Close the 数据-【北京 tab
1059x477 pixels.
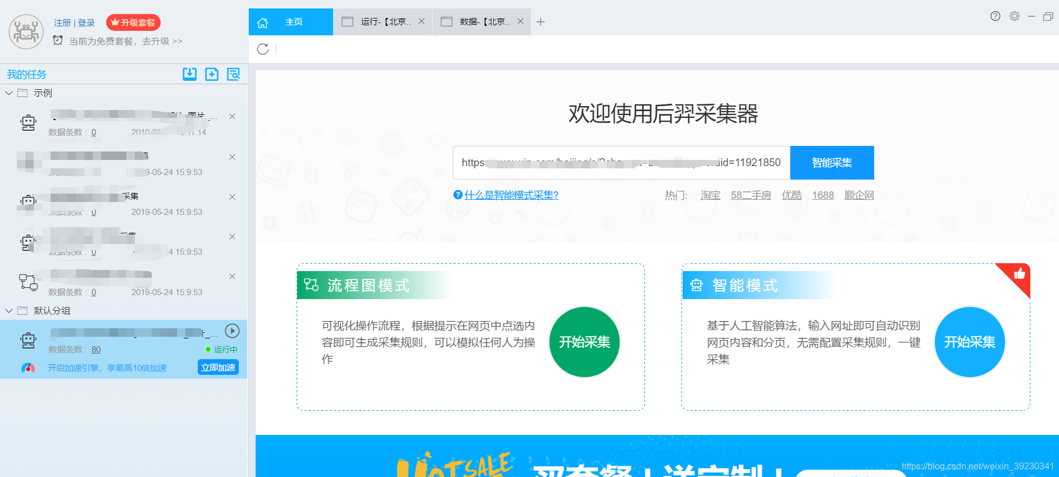(x=520, y=21)
